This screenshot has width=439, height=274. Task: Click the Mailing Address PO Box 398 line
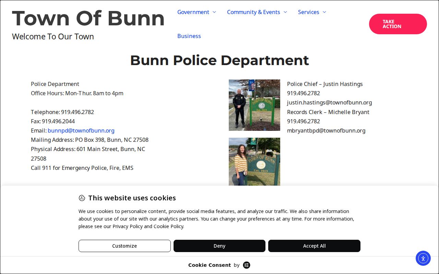coord(90,140)
